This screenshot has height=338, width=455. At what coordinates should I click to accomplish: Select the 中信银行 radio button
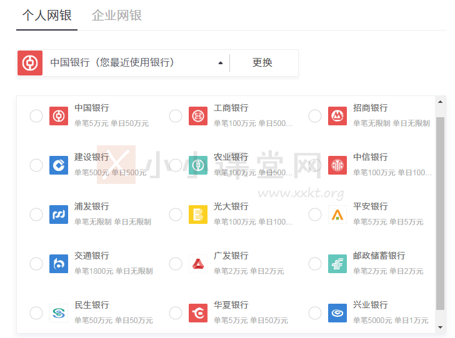(315, 165)
